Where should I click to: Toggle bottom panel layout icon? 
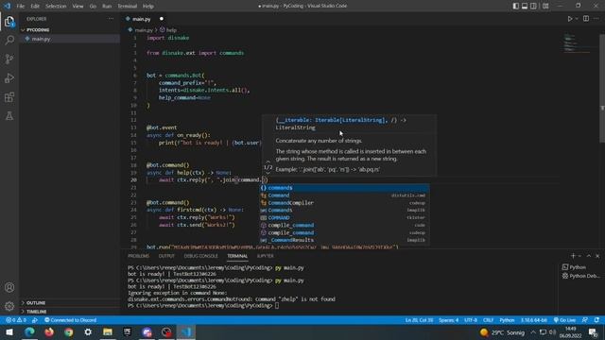click(525, 6)
